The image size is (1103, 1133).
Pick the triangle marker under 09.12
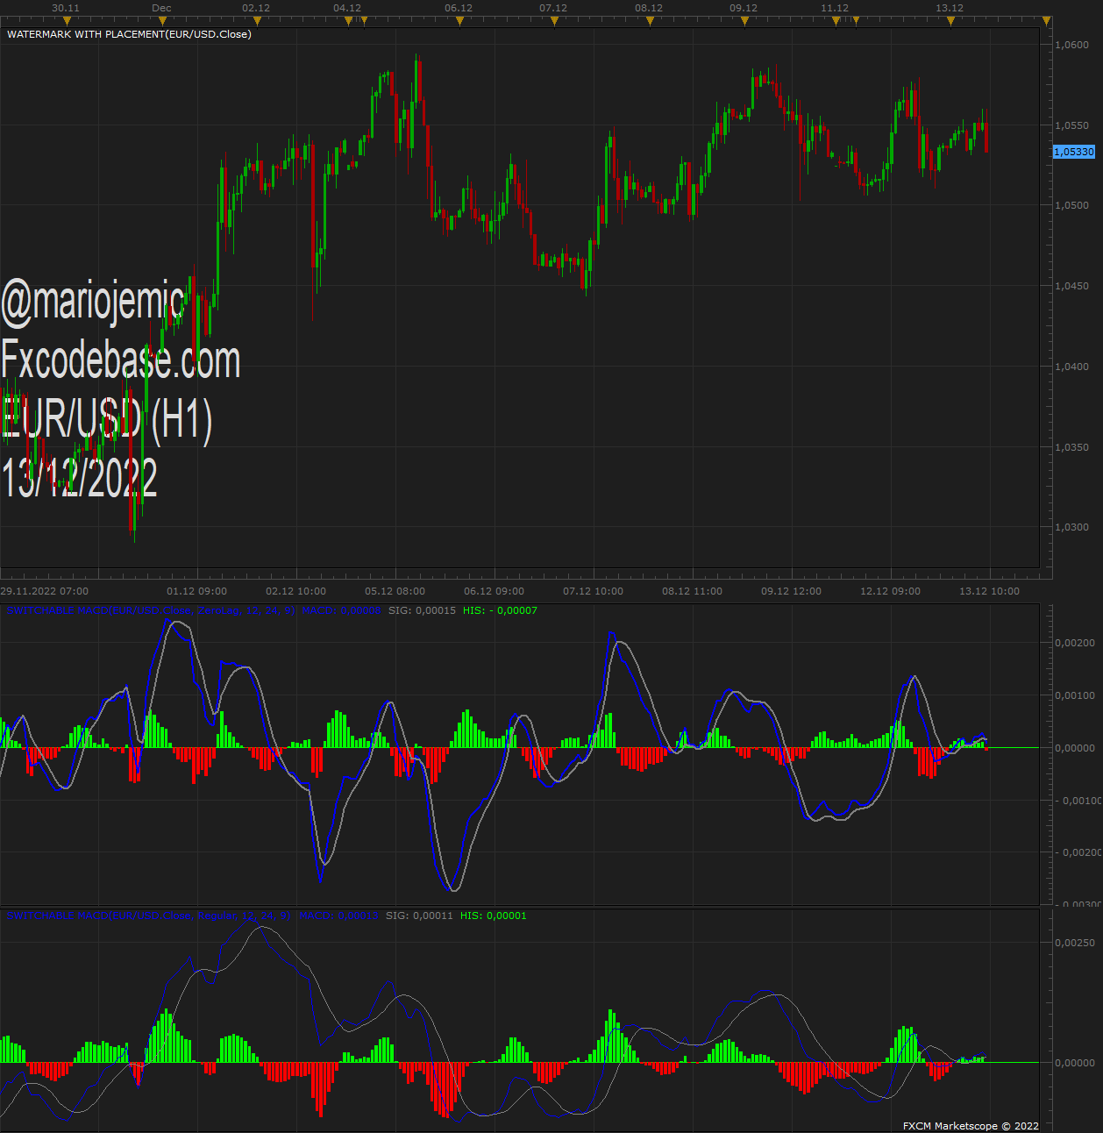click(744, 21)
